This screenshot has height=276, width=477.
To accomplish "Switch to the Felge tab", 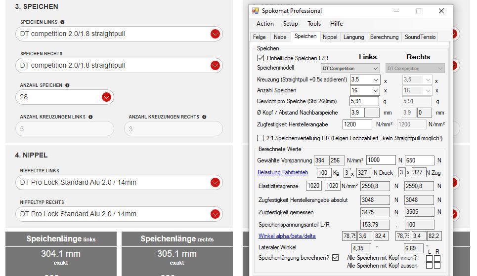I will pyautogui.click(x=260, y=37).
